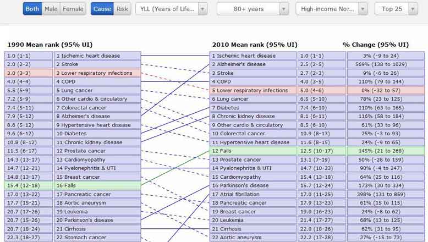Select the Cause view tab
428x242 pixels.
tap(102, 9)
